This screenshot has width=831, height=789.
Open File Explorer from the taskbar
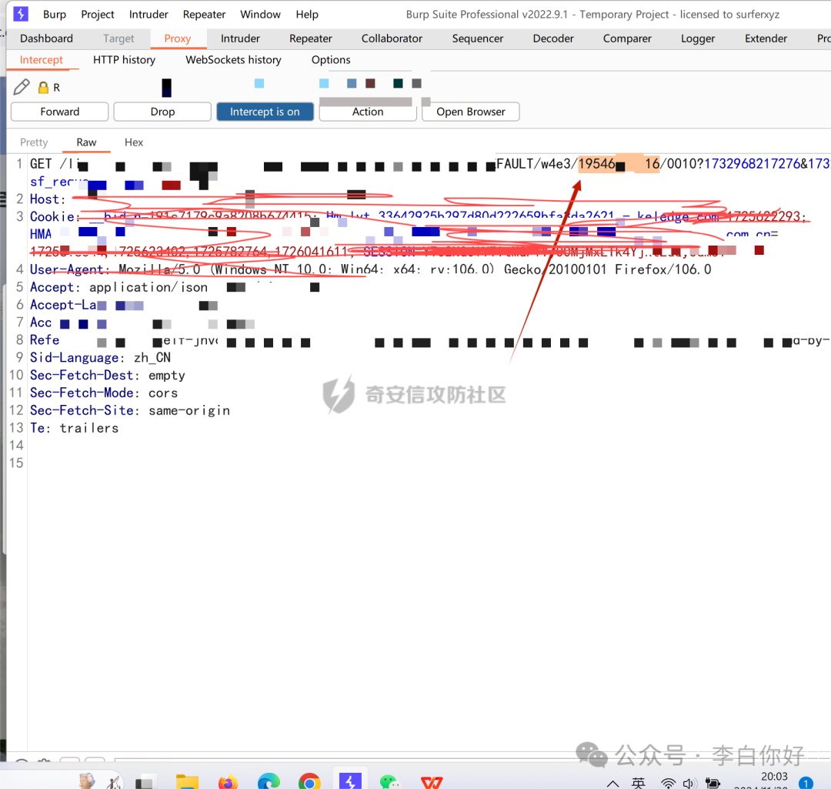point(187,781)
